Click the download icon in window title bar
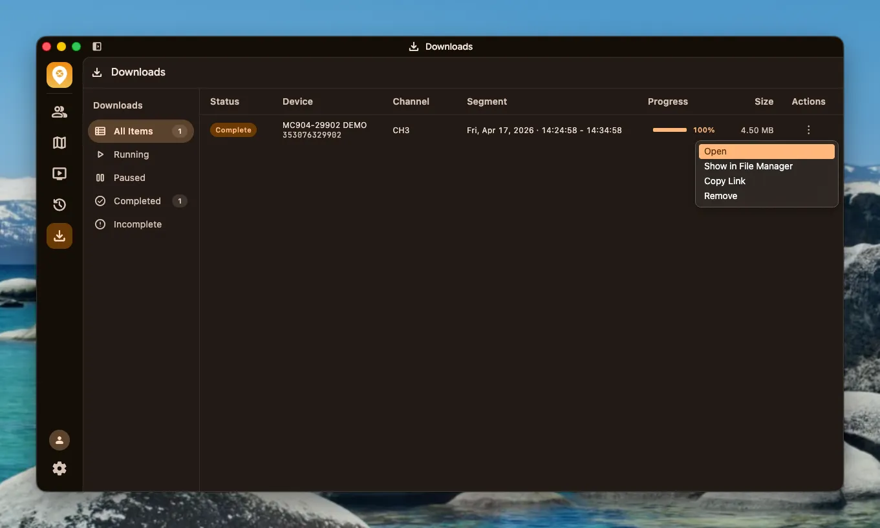The width and height of the screenshot is (880, 528). point(414,47)
